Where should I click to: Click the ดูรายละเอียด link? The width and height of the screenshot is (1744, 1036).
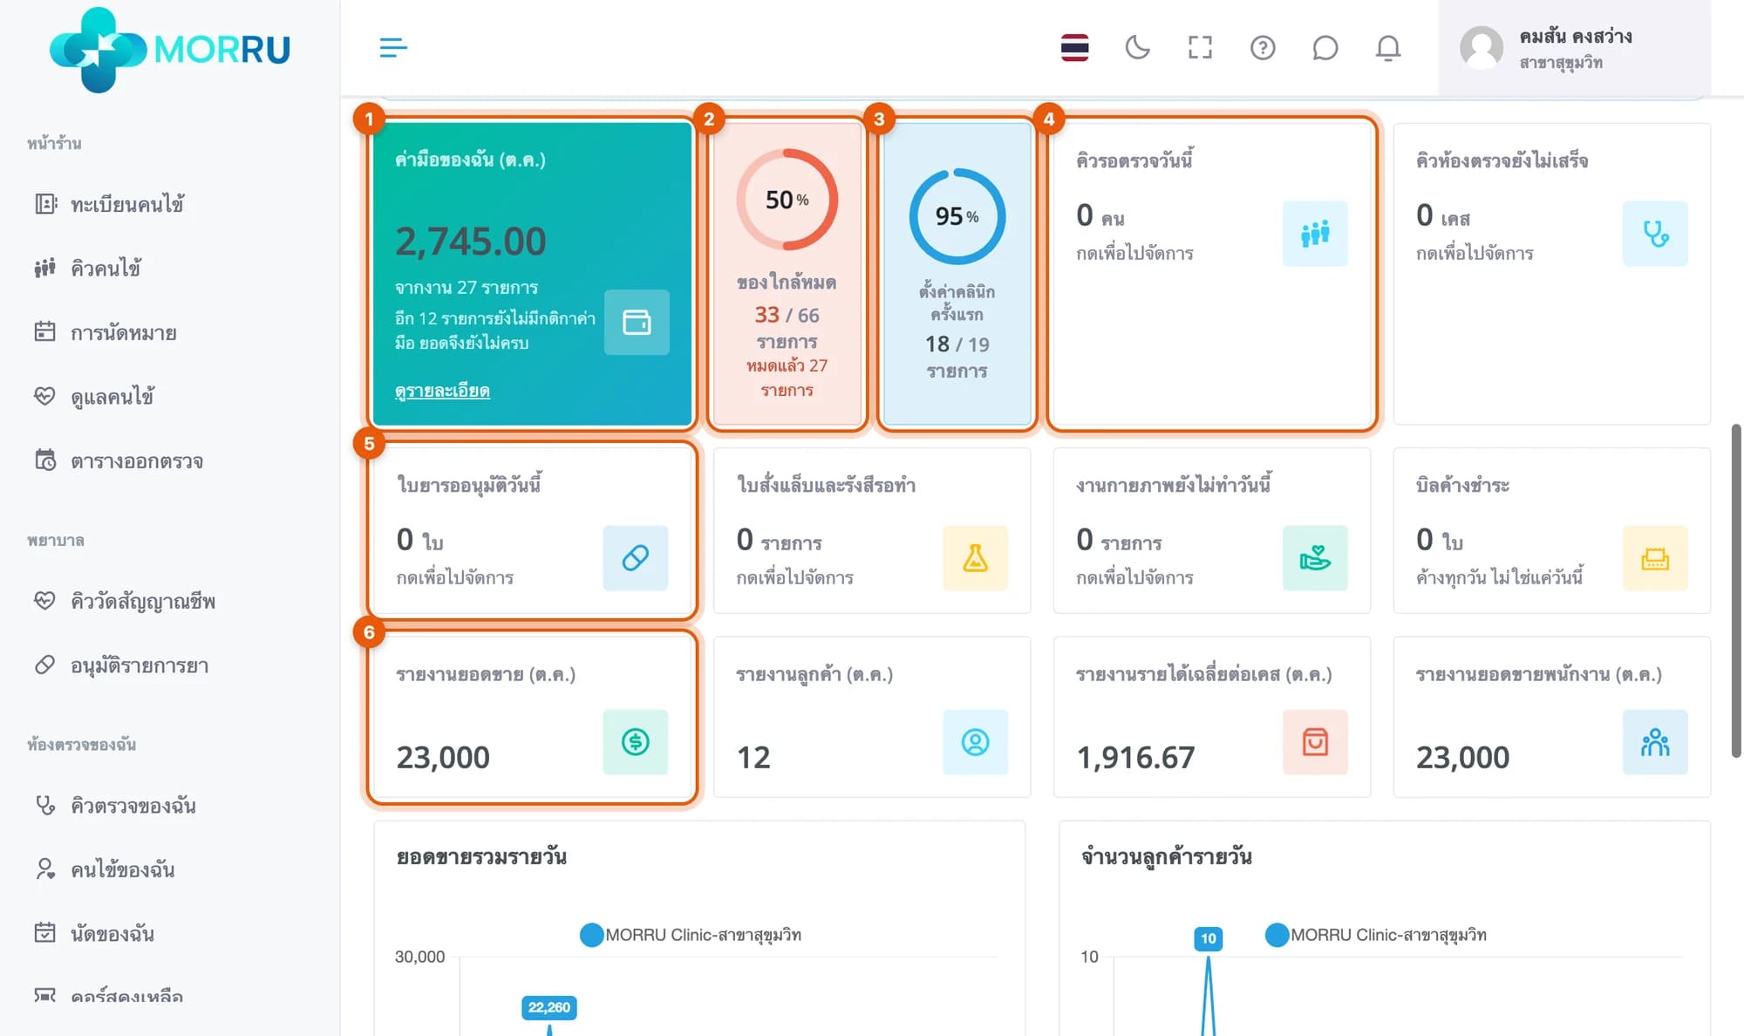[442, 391]
